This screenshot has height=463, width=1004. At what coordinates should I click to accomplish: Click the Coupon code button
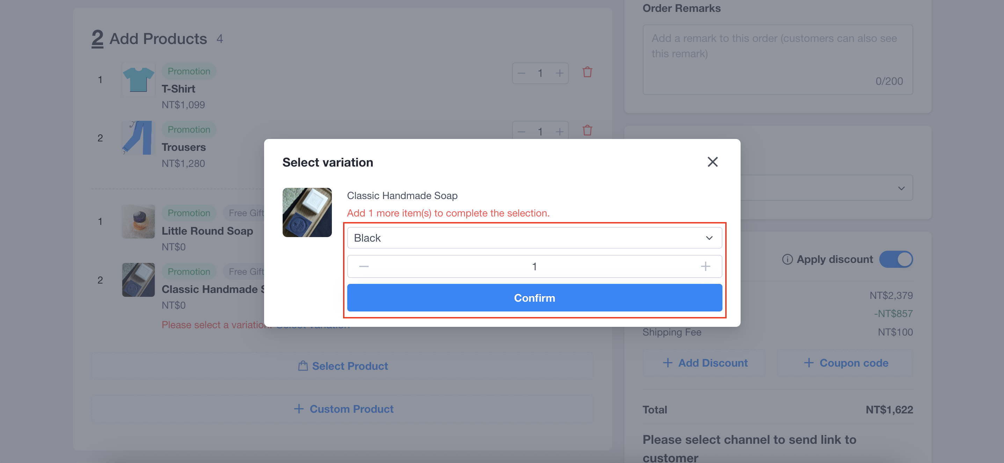point(845,363)
